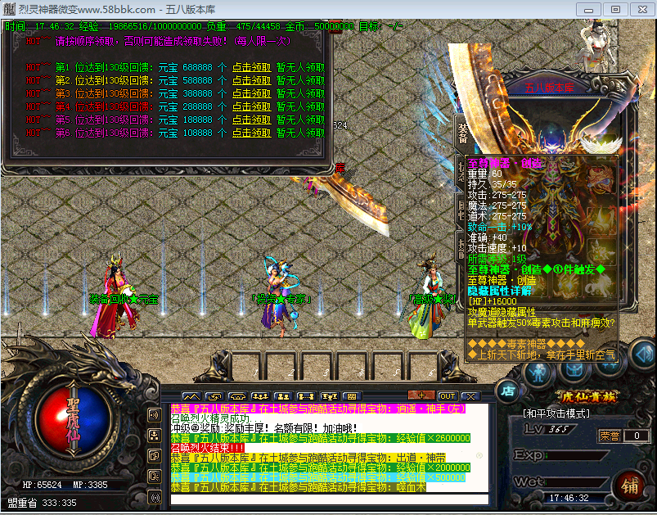Click chat message 召唤烈火结束!!!
The image size is (657, 515).
tap(208, 448)
